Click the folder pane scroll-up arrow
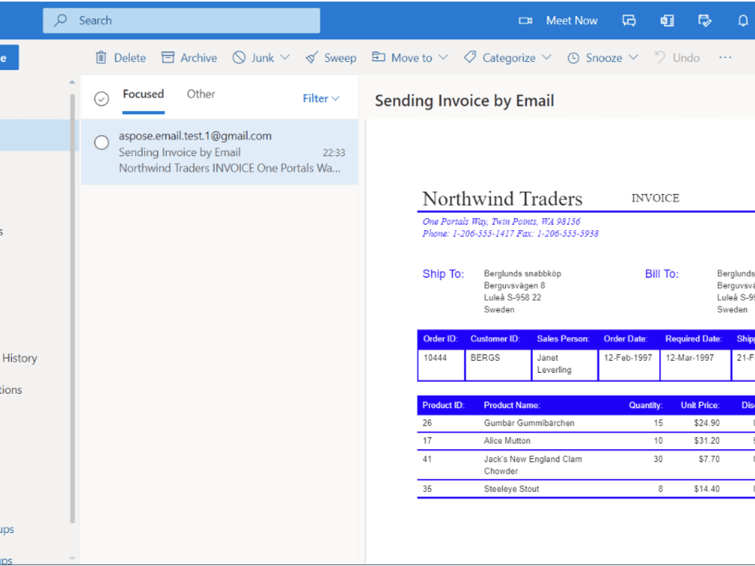 [72, 82]
